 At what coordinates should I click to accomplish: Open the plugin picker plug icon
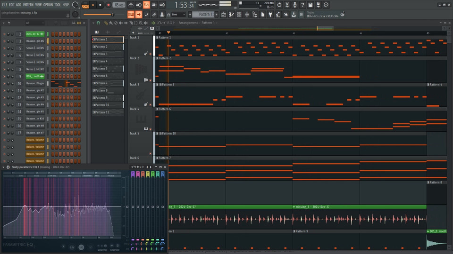coord(270,15)
